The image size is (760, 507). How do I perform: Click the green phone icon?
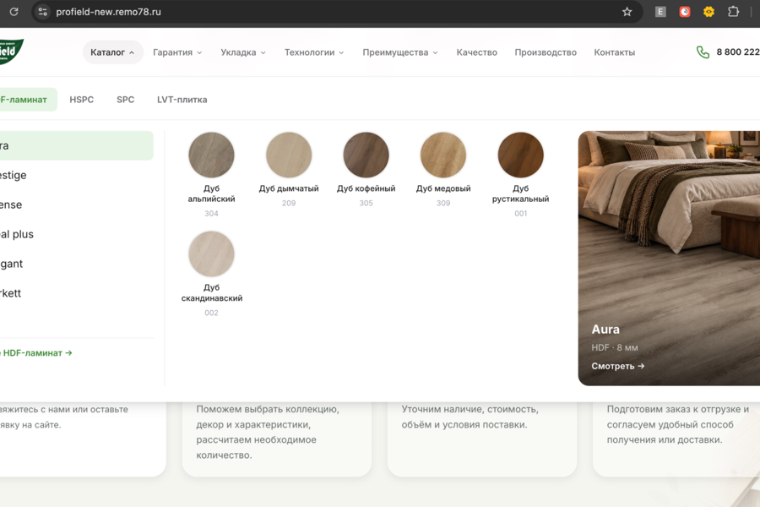coord(703,52)
